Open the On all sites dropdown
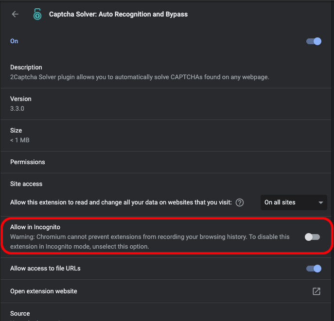The image size is (334, 321). (294, 203)
